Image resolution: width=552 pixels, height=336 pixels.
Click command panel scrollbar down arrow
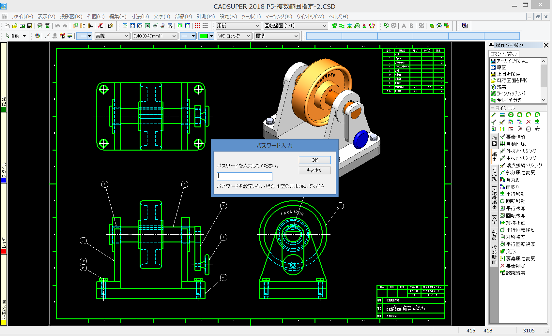[544, 100]
